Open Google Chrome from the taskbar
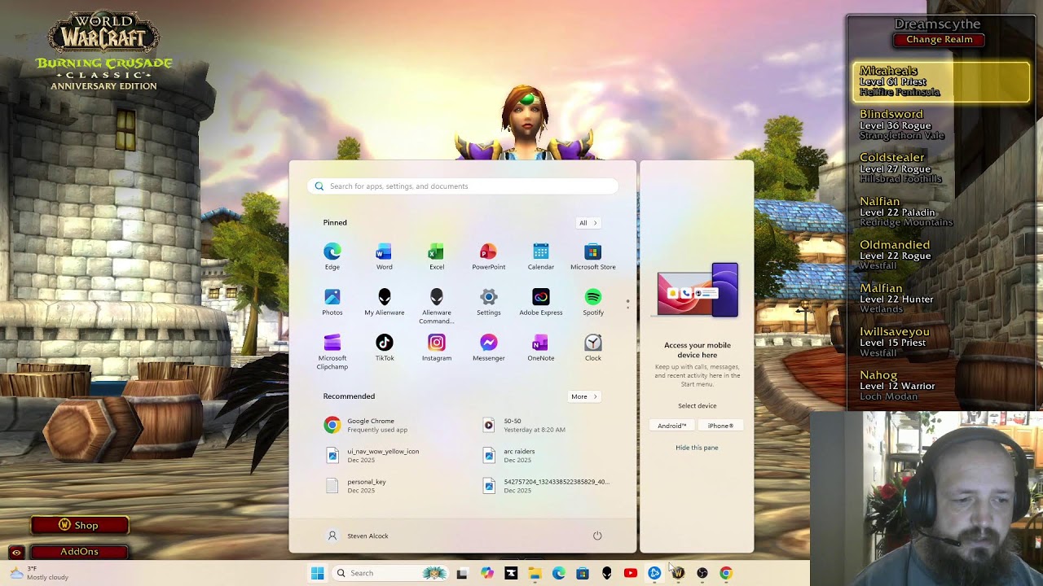The height and width of the screenshot is (586, 1043). click(x=726, y=573)
